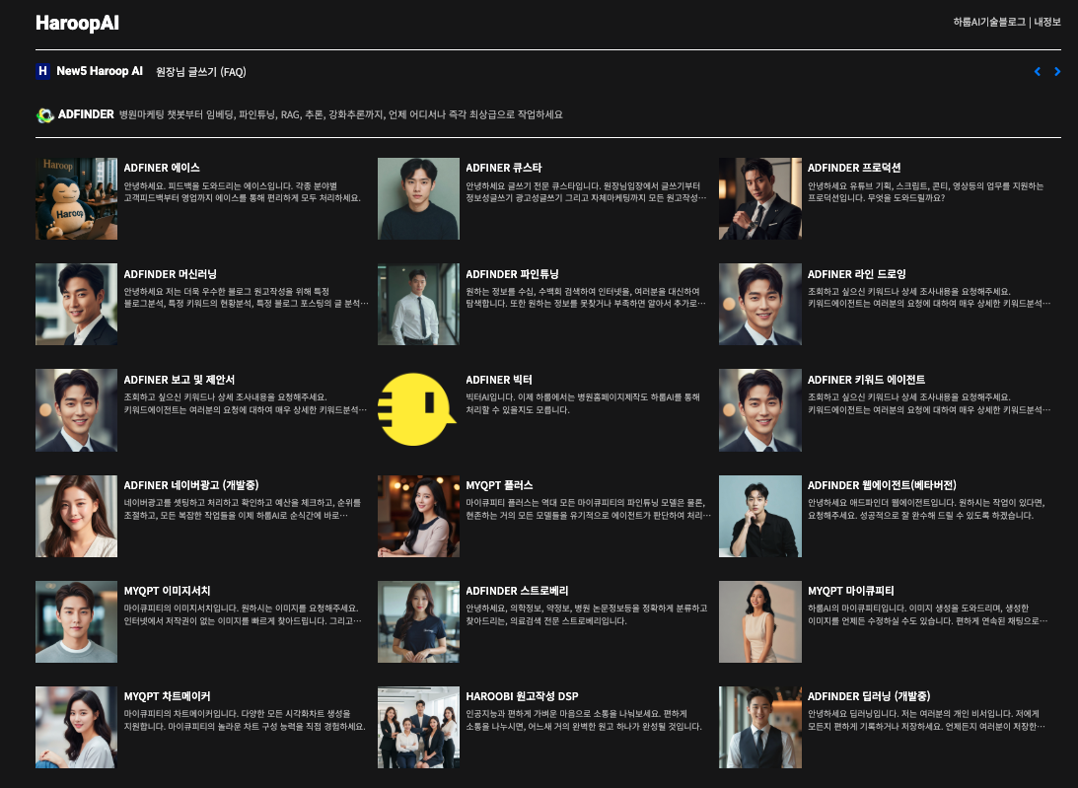The width and height of the screenshot is (1078, 788).
Task: Open the ADFINER 보고 및 제안서 title
Action: (180, 380)
